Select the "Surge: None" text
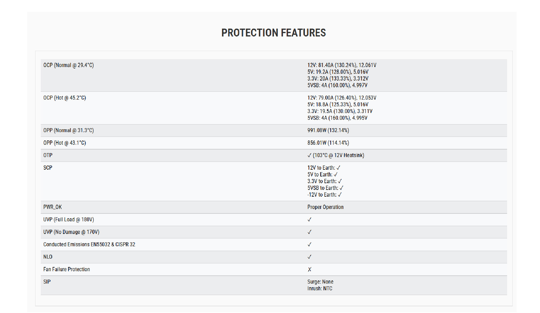The height and width of the screenshot is (313, 540). pyautogui.click(x=320, y=282)
